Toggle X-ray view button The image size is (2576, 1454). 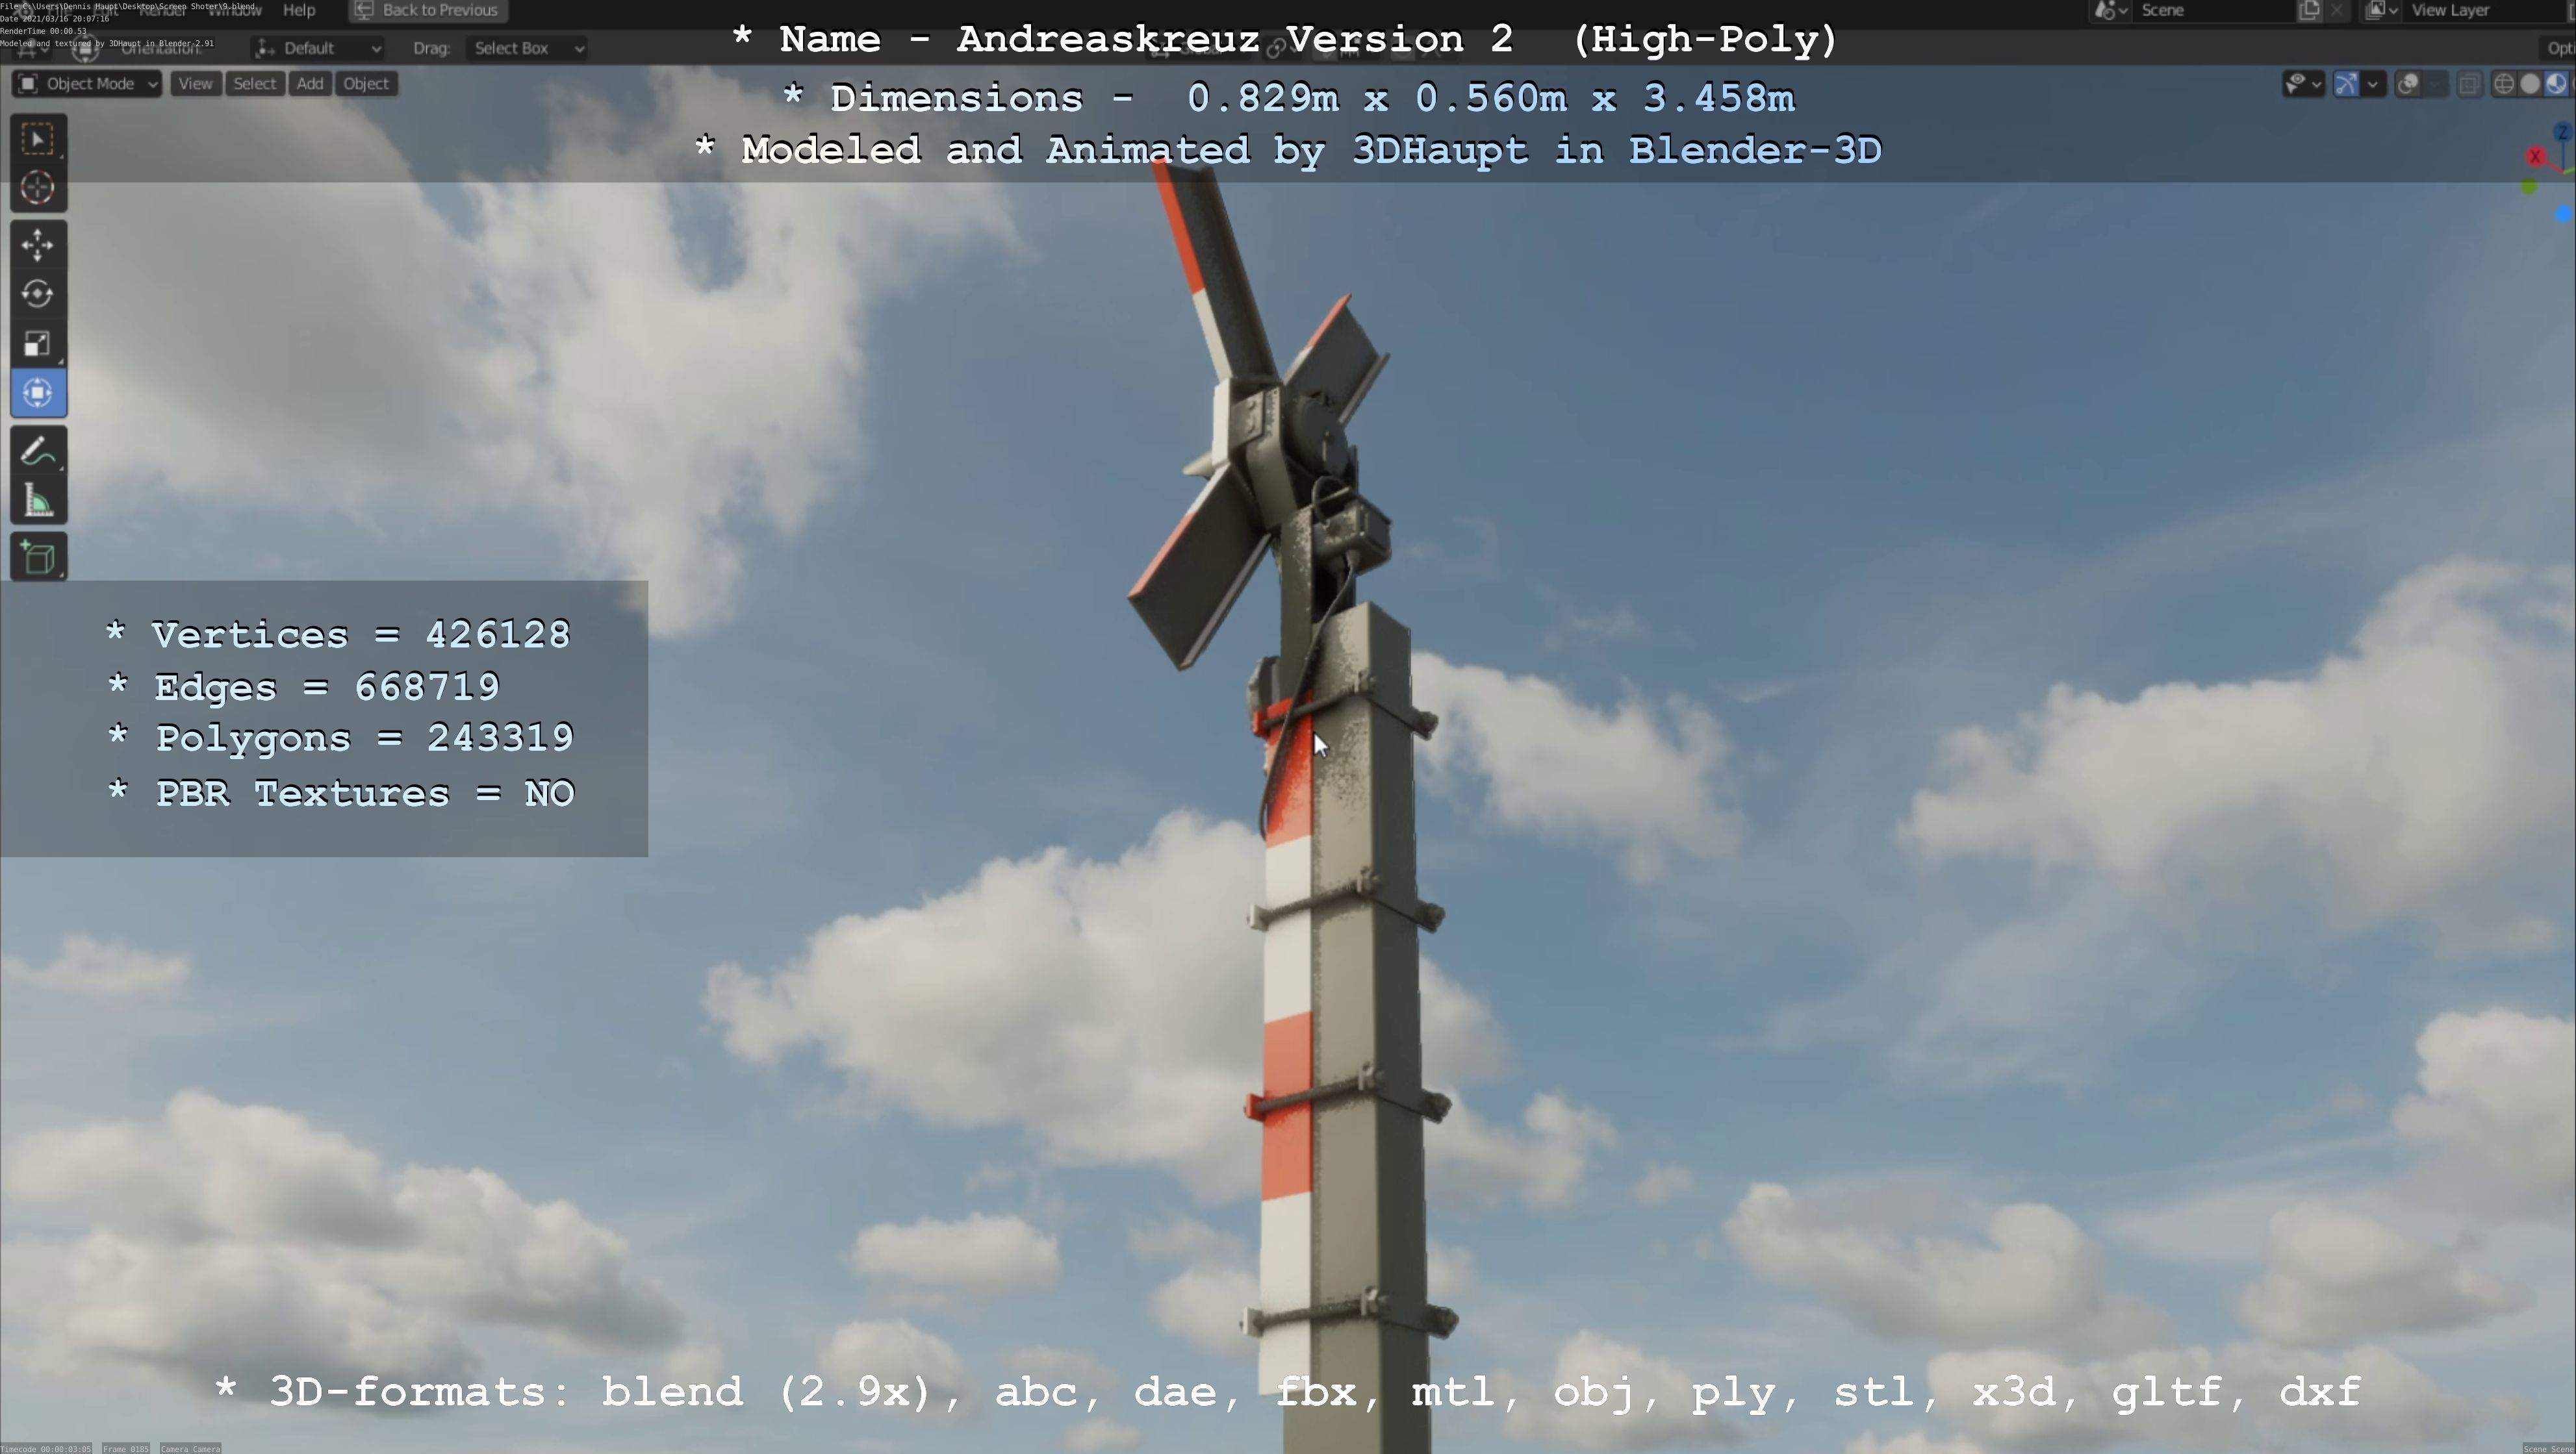(x=2469, y=84)
